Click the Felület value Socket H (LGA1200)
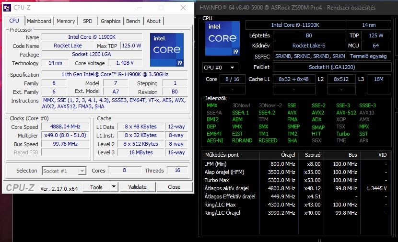Viewport: 398px width, 242px height. (x=332, y=67)
